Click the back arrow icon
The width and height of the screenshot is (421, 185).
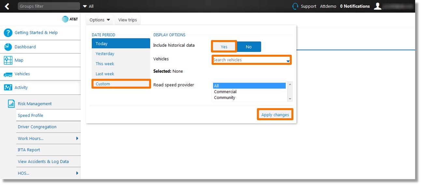coord(7,6)
